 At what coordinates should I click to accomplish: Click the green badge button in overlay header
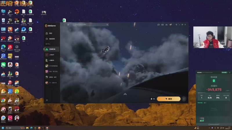coord(224,73)
